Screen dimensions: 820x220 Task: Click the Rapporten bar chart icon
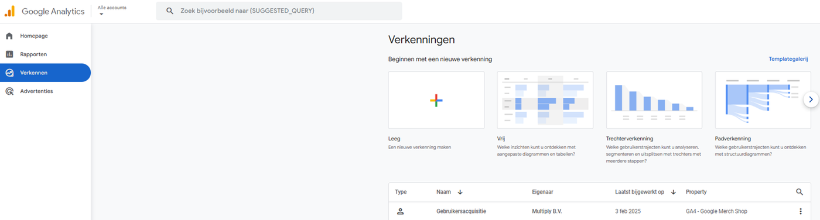coord(9,54)
